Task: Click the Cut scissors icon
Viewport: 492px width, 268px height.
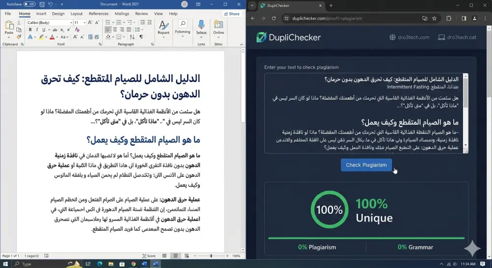Action: 19,23
